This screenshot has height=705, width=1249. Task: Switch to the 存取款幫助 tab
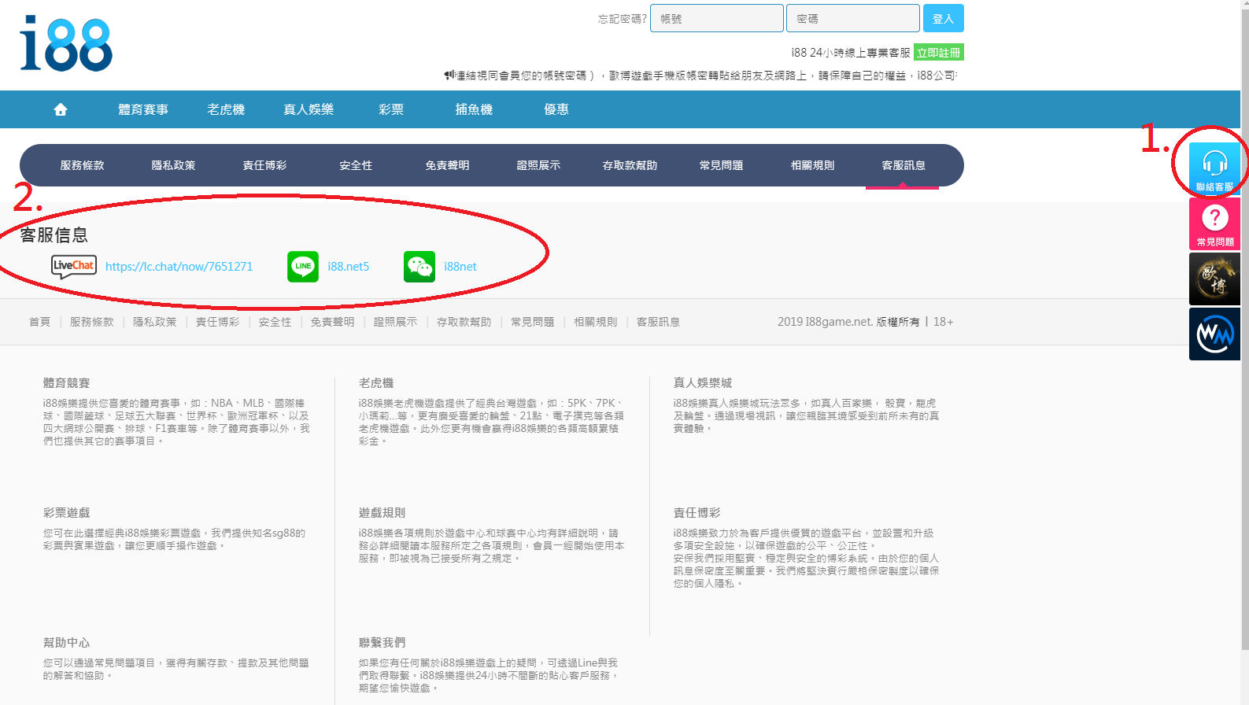(x=630, y=165)
